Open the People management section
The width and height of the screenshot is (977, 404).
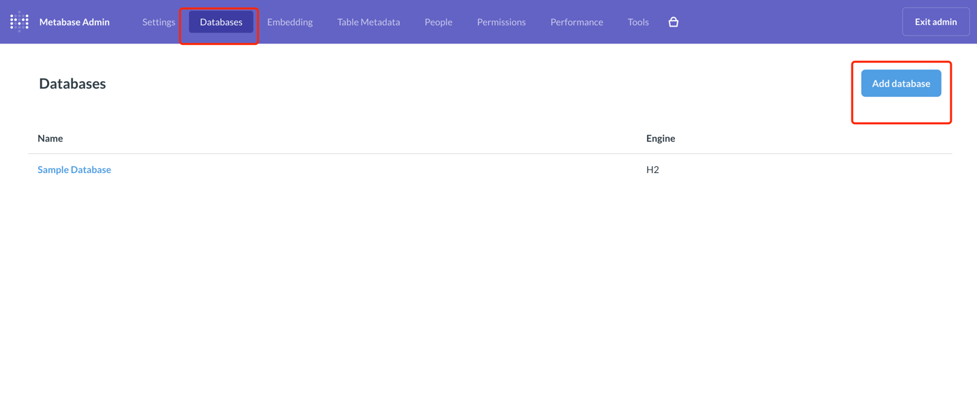point(438,21)
